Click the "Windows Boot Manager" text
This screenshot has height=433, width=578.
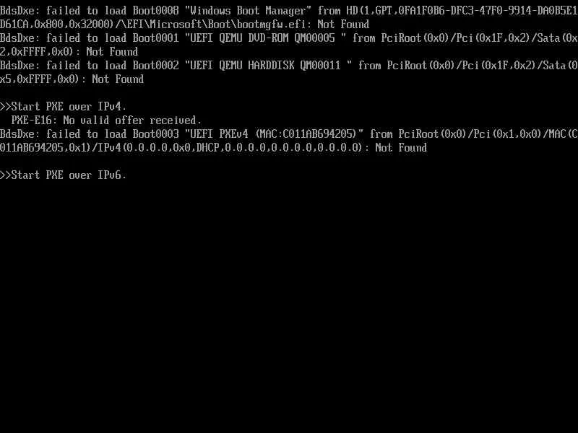[x=248, y=11]
